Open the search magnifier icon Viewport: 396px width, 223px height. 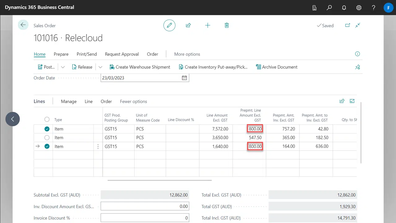coord(329,7)
